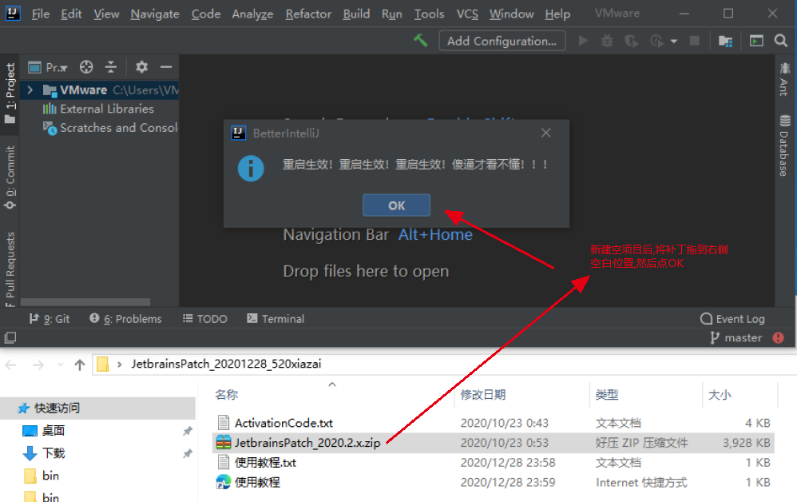Click the Profiler run icon
This screenshot has width=797, height=502.
tap(656, 41)
